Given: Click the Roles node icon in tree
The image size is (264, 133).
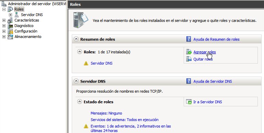Looking at the screenshot, I should pyautogui.click(x=10, y=9).
